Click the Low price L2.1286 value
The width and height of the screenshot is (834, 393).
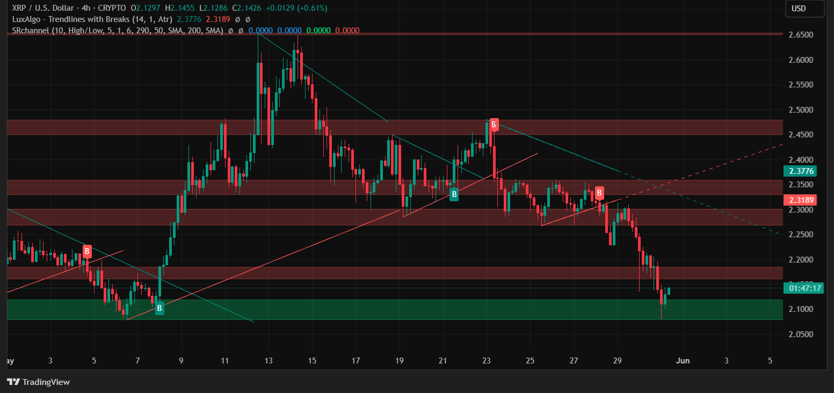tap(214, 8)
